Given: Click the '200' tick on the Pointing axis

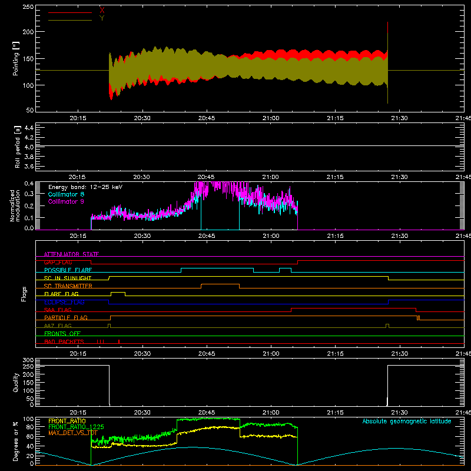Looking at the screenshot, I should pos(28,32).
